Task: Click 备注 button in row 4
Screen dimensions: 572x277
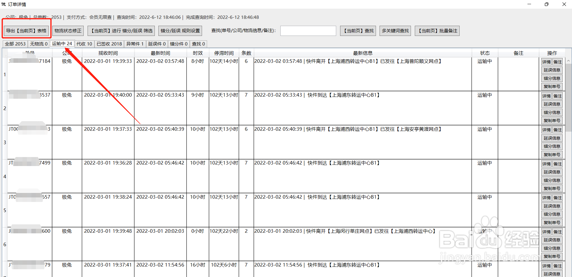Action: click(x=557, y=164)
